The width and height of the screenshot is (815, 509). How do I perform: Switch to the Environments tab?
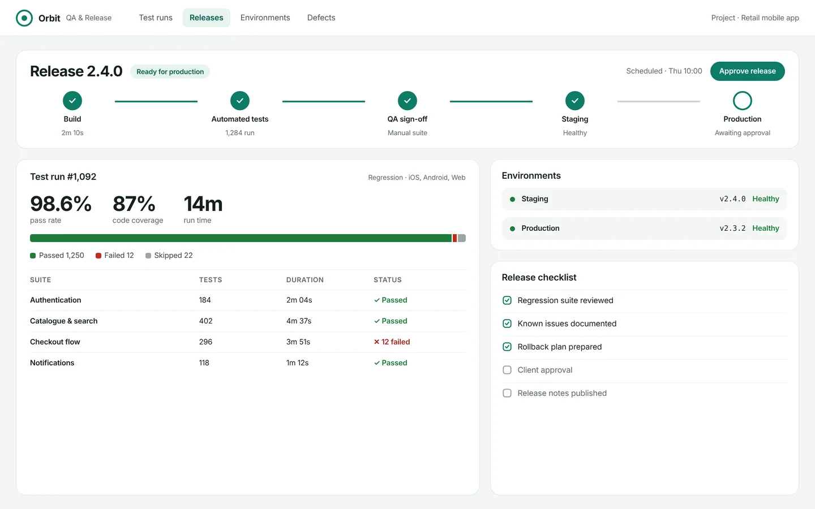click(x=265, y=18)
